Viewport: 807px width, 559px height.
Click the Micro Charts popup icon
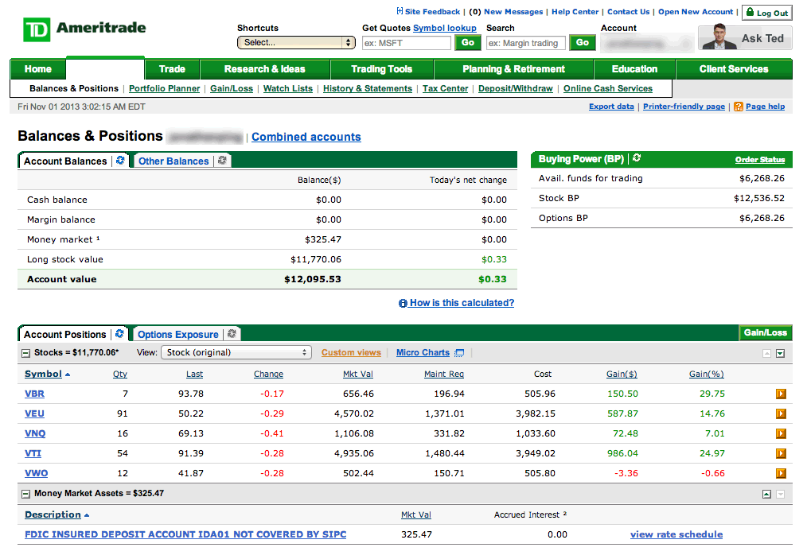coord(459,353)
